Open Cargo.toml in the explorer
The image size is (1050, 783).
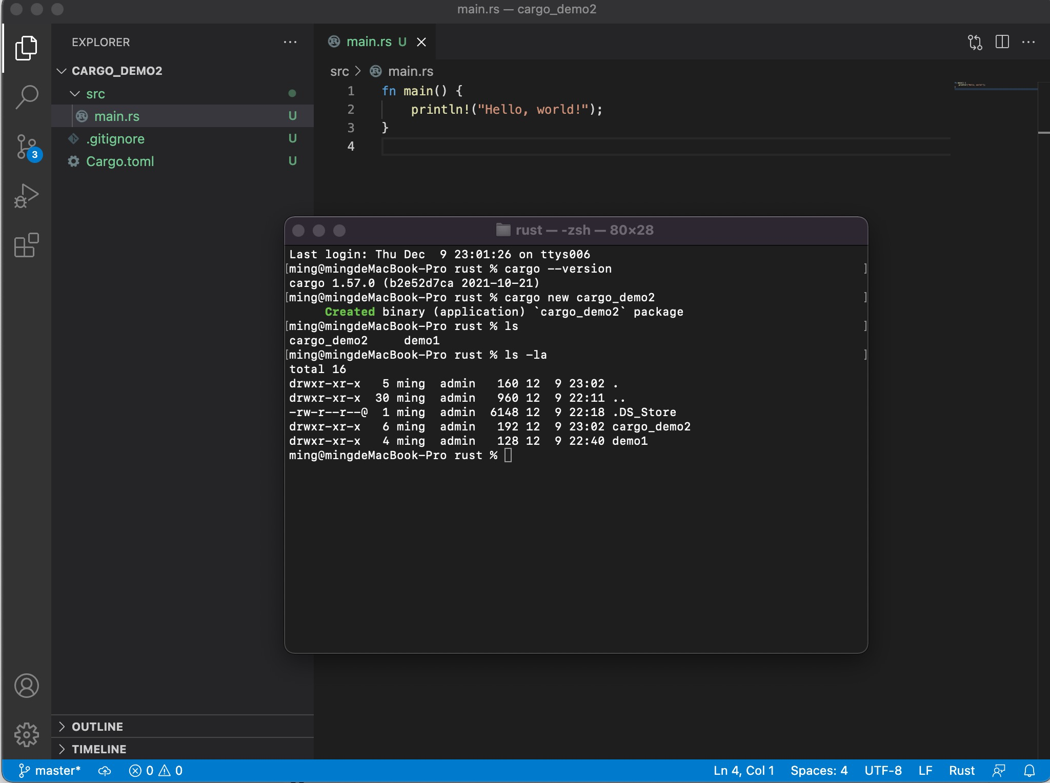click(120, 161)
